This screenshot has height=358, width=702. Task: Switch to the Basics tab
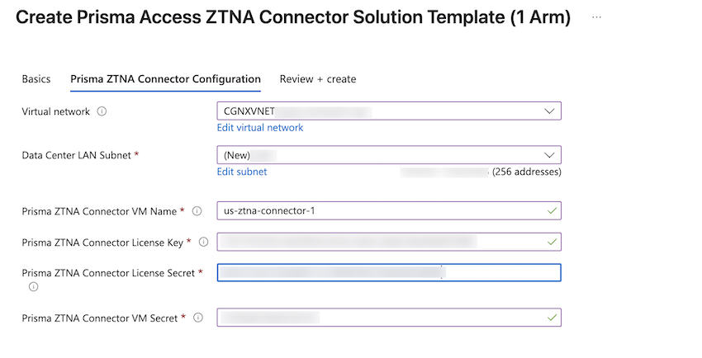click(36, 79)
